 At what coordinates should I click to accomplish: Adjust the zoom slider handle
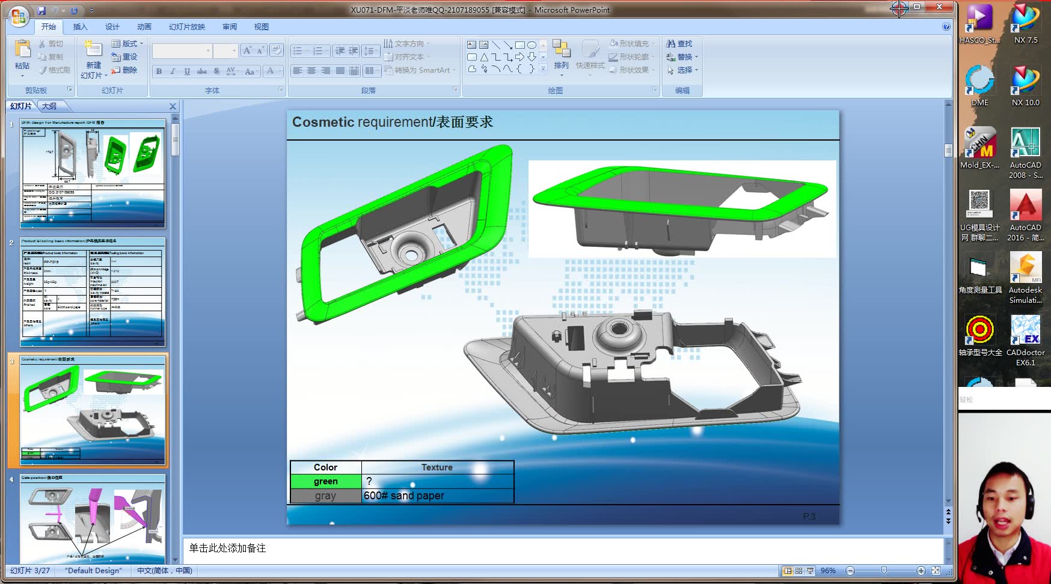click(x=884, y=571)
